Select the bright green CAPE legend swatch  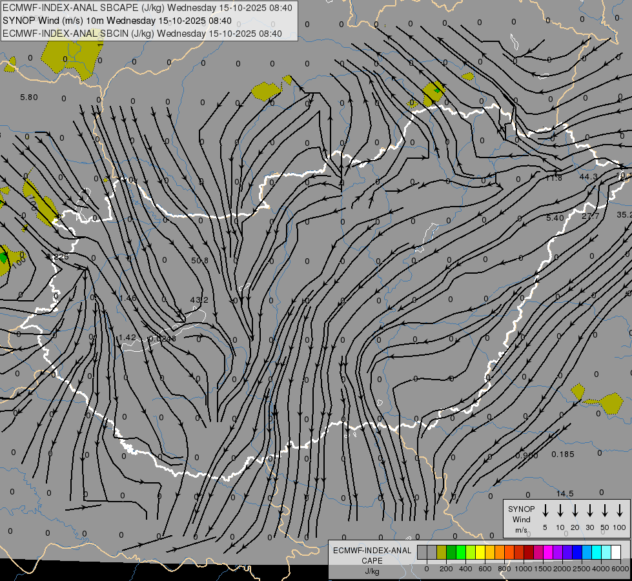pyautogui.click(x=461, y=552)
